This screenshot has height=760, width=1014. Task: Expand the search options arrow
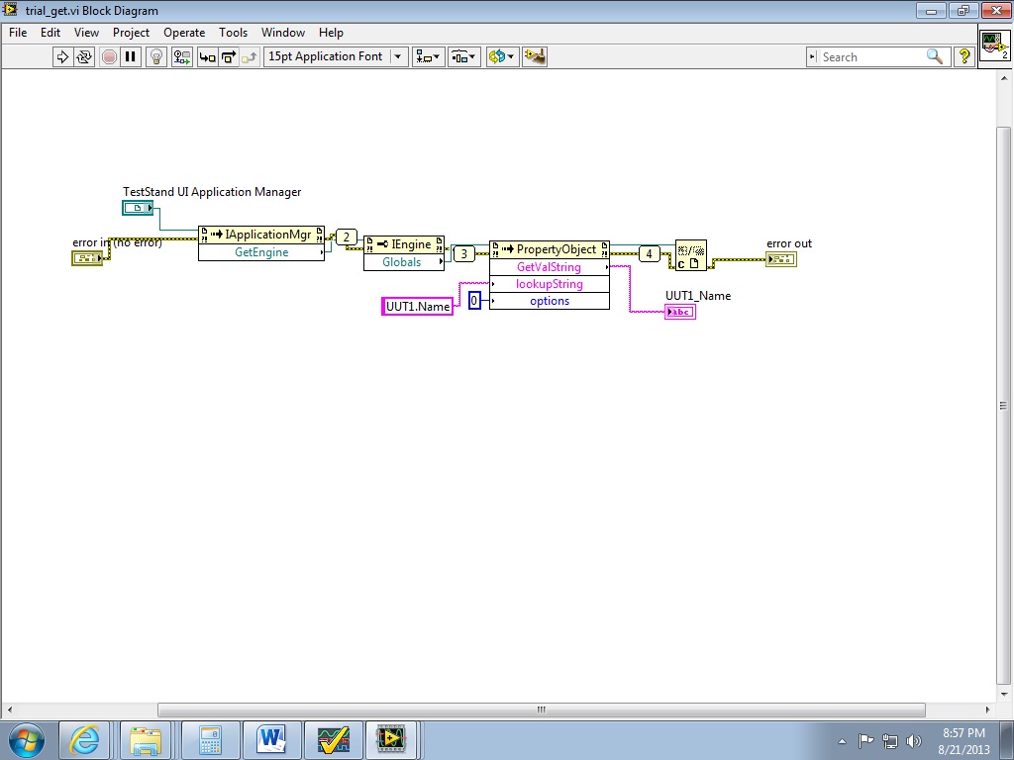(x=812, y=56)
